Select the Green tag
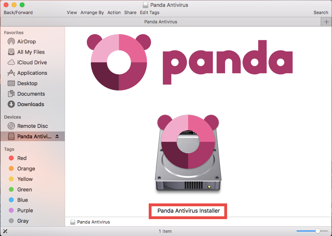The image size is (332, 236). tap(25, 189)
